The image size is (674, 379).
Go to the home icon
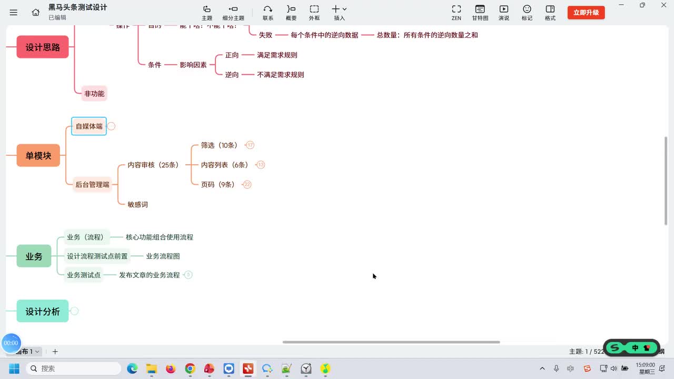pos(36,13)
